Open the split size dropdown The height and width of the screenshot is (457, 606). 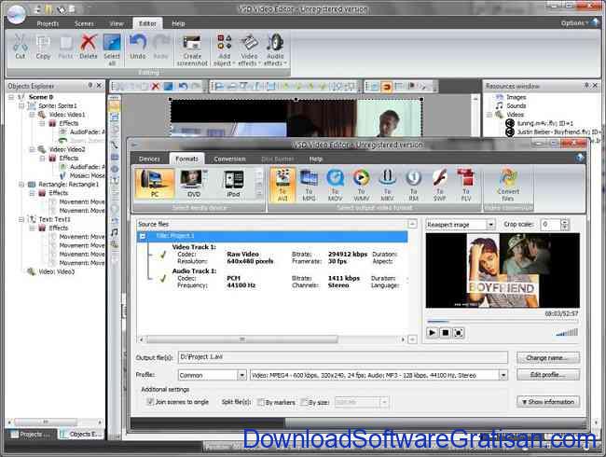coord(384,403)
